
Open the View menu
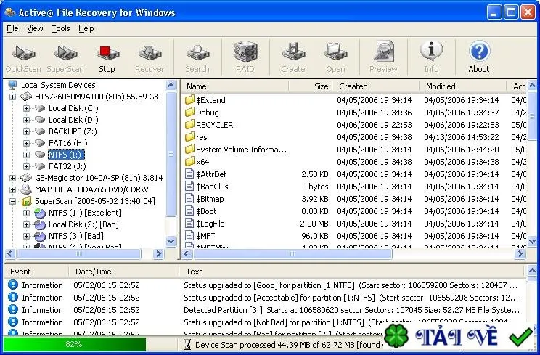35,28
